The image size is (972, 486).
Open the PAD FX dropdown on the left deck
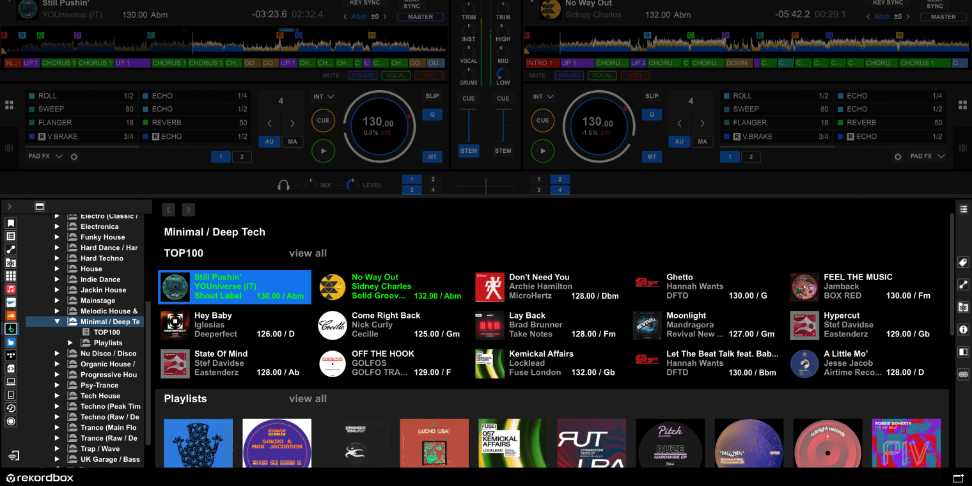(x=58, y=155)
